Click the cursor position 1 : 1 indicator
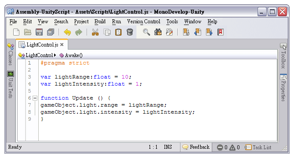This screenshot has height=158, width=294. [153, 147]
